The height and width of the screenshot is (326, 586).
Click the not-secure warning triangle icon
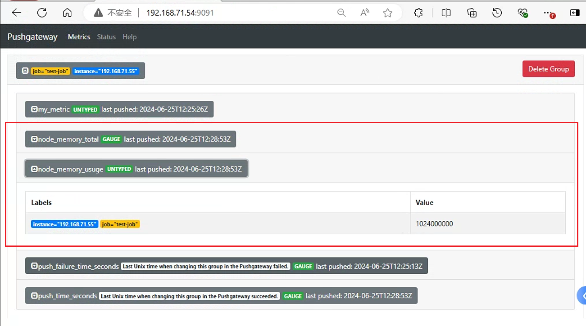coord(98,13)
